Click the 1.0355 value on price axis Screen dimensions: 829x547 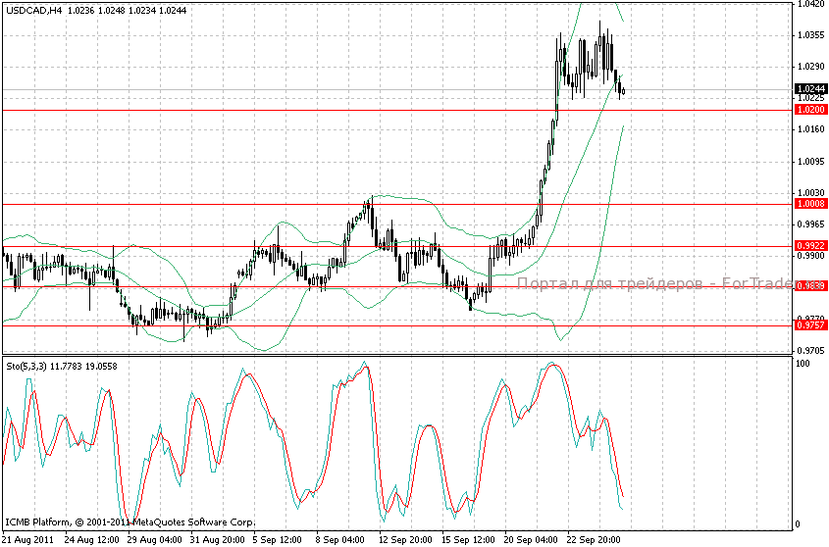tap(809, 35)
